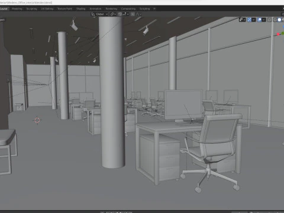Select the large computer monitor on the front desk
Viewport: 284px width, 213px height.
(x=183, y=105)
